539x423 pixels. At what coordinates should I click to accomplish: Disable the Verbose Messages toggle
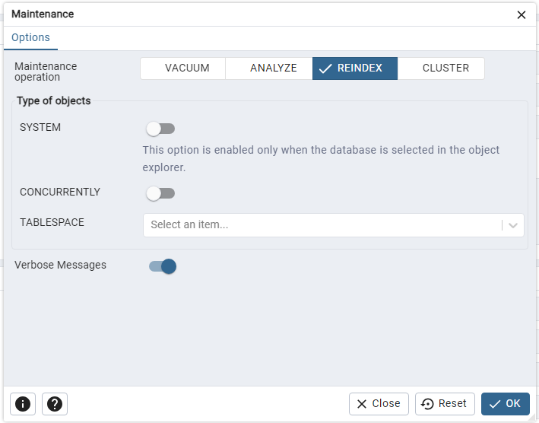click(x=163, y=266)
